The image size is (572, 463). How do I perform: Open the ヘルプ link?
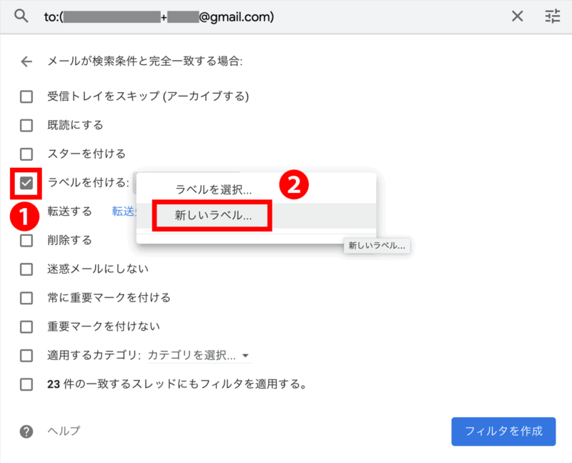64,431
